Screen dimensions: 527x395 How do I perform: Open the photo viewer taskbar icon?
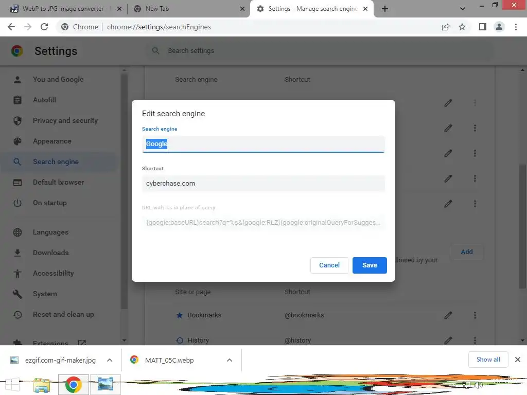105,385
